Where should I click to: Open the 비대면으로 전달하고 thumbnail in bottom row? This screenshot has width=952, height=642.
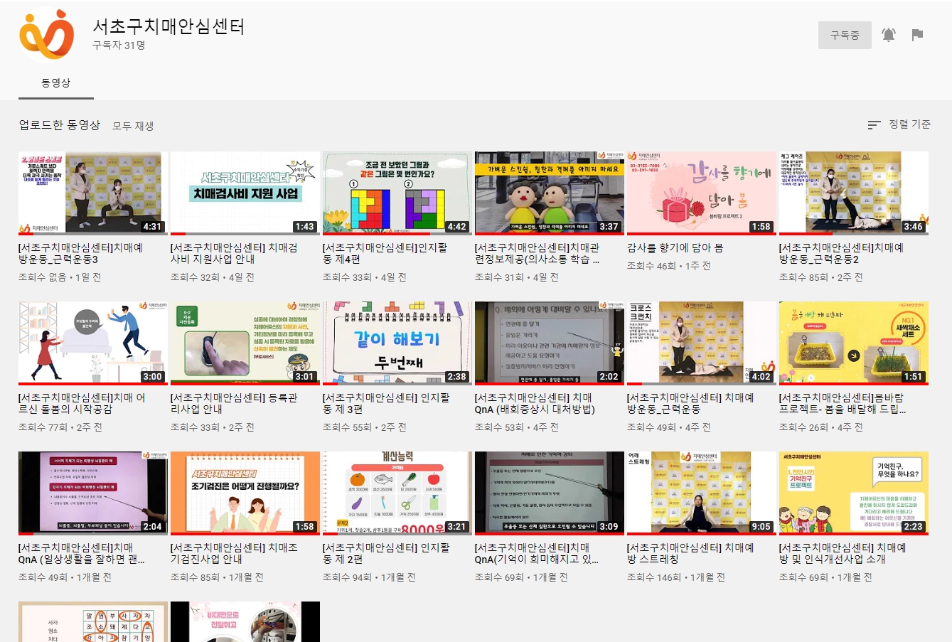(x=245, y=622)
